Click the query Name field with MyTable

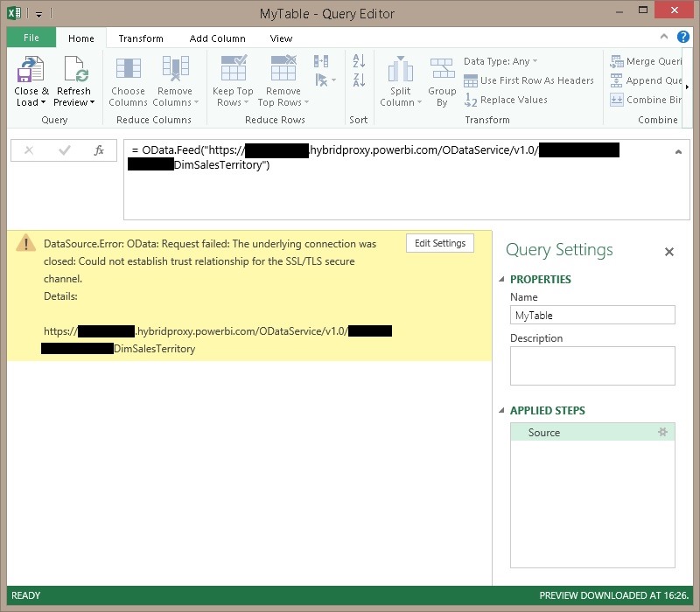click(x=592, y=315)
